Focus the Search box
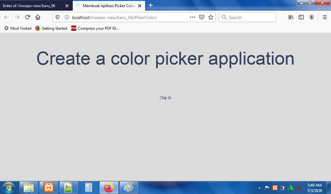 pos(247,17)
